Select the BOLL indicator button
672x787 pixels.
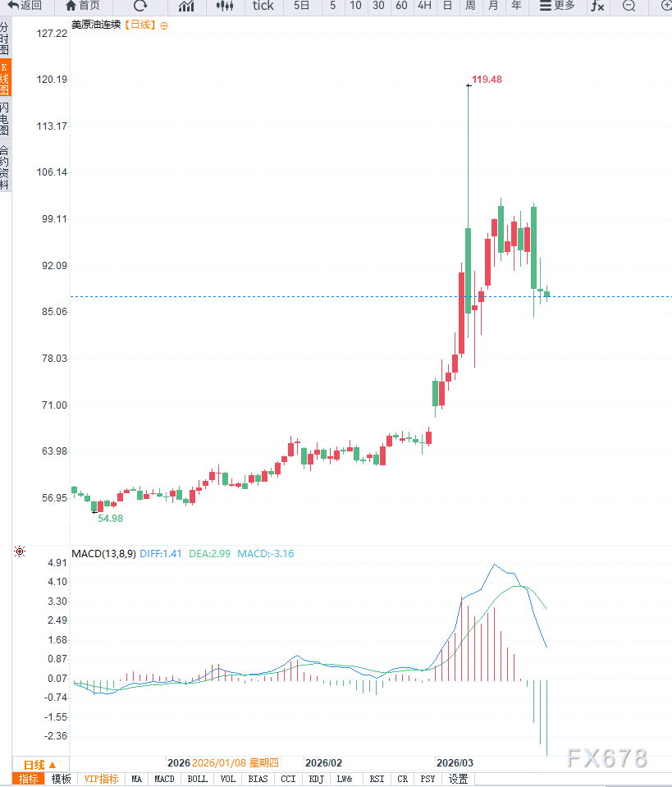(197, 779)
